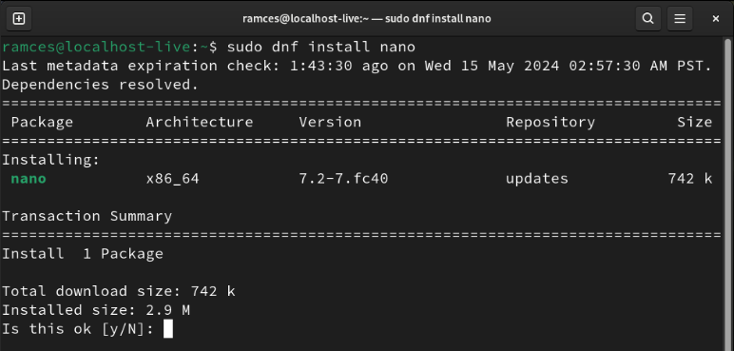Click 'Dependencies resolved.' text
Screen dimensions: 734x351
(x=100, y=85)
